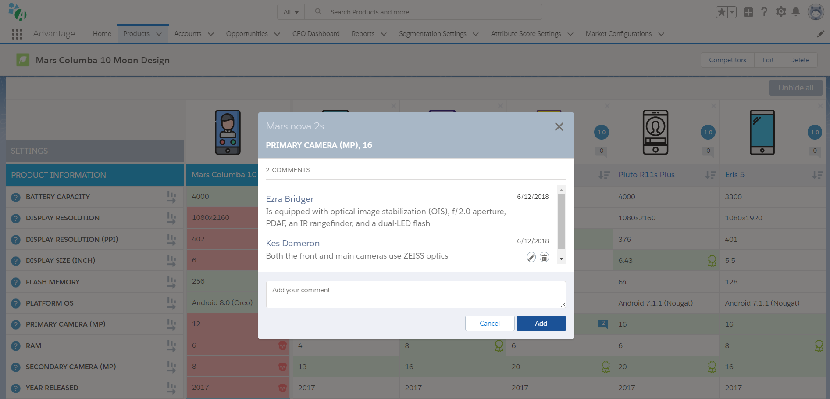Open the notifications bell

[x=796, y=12]
